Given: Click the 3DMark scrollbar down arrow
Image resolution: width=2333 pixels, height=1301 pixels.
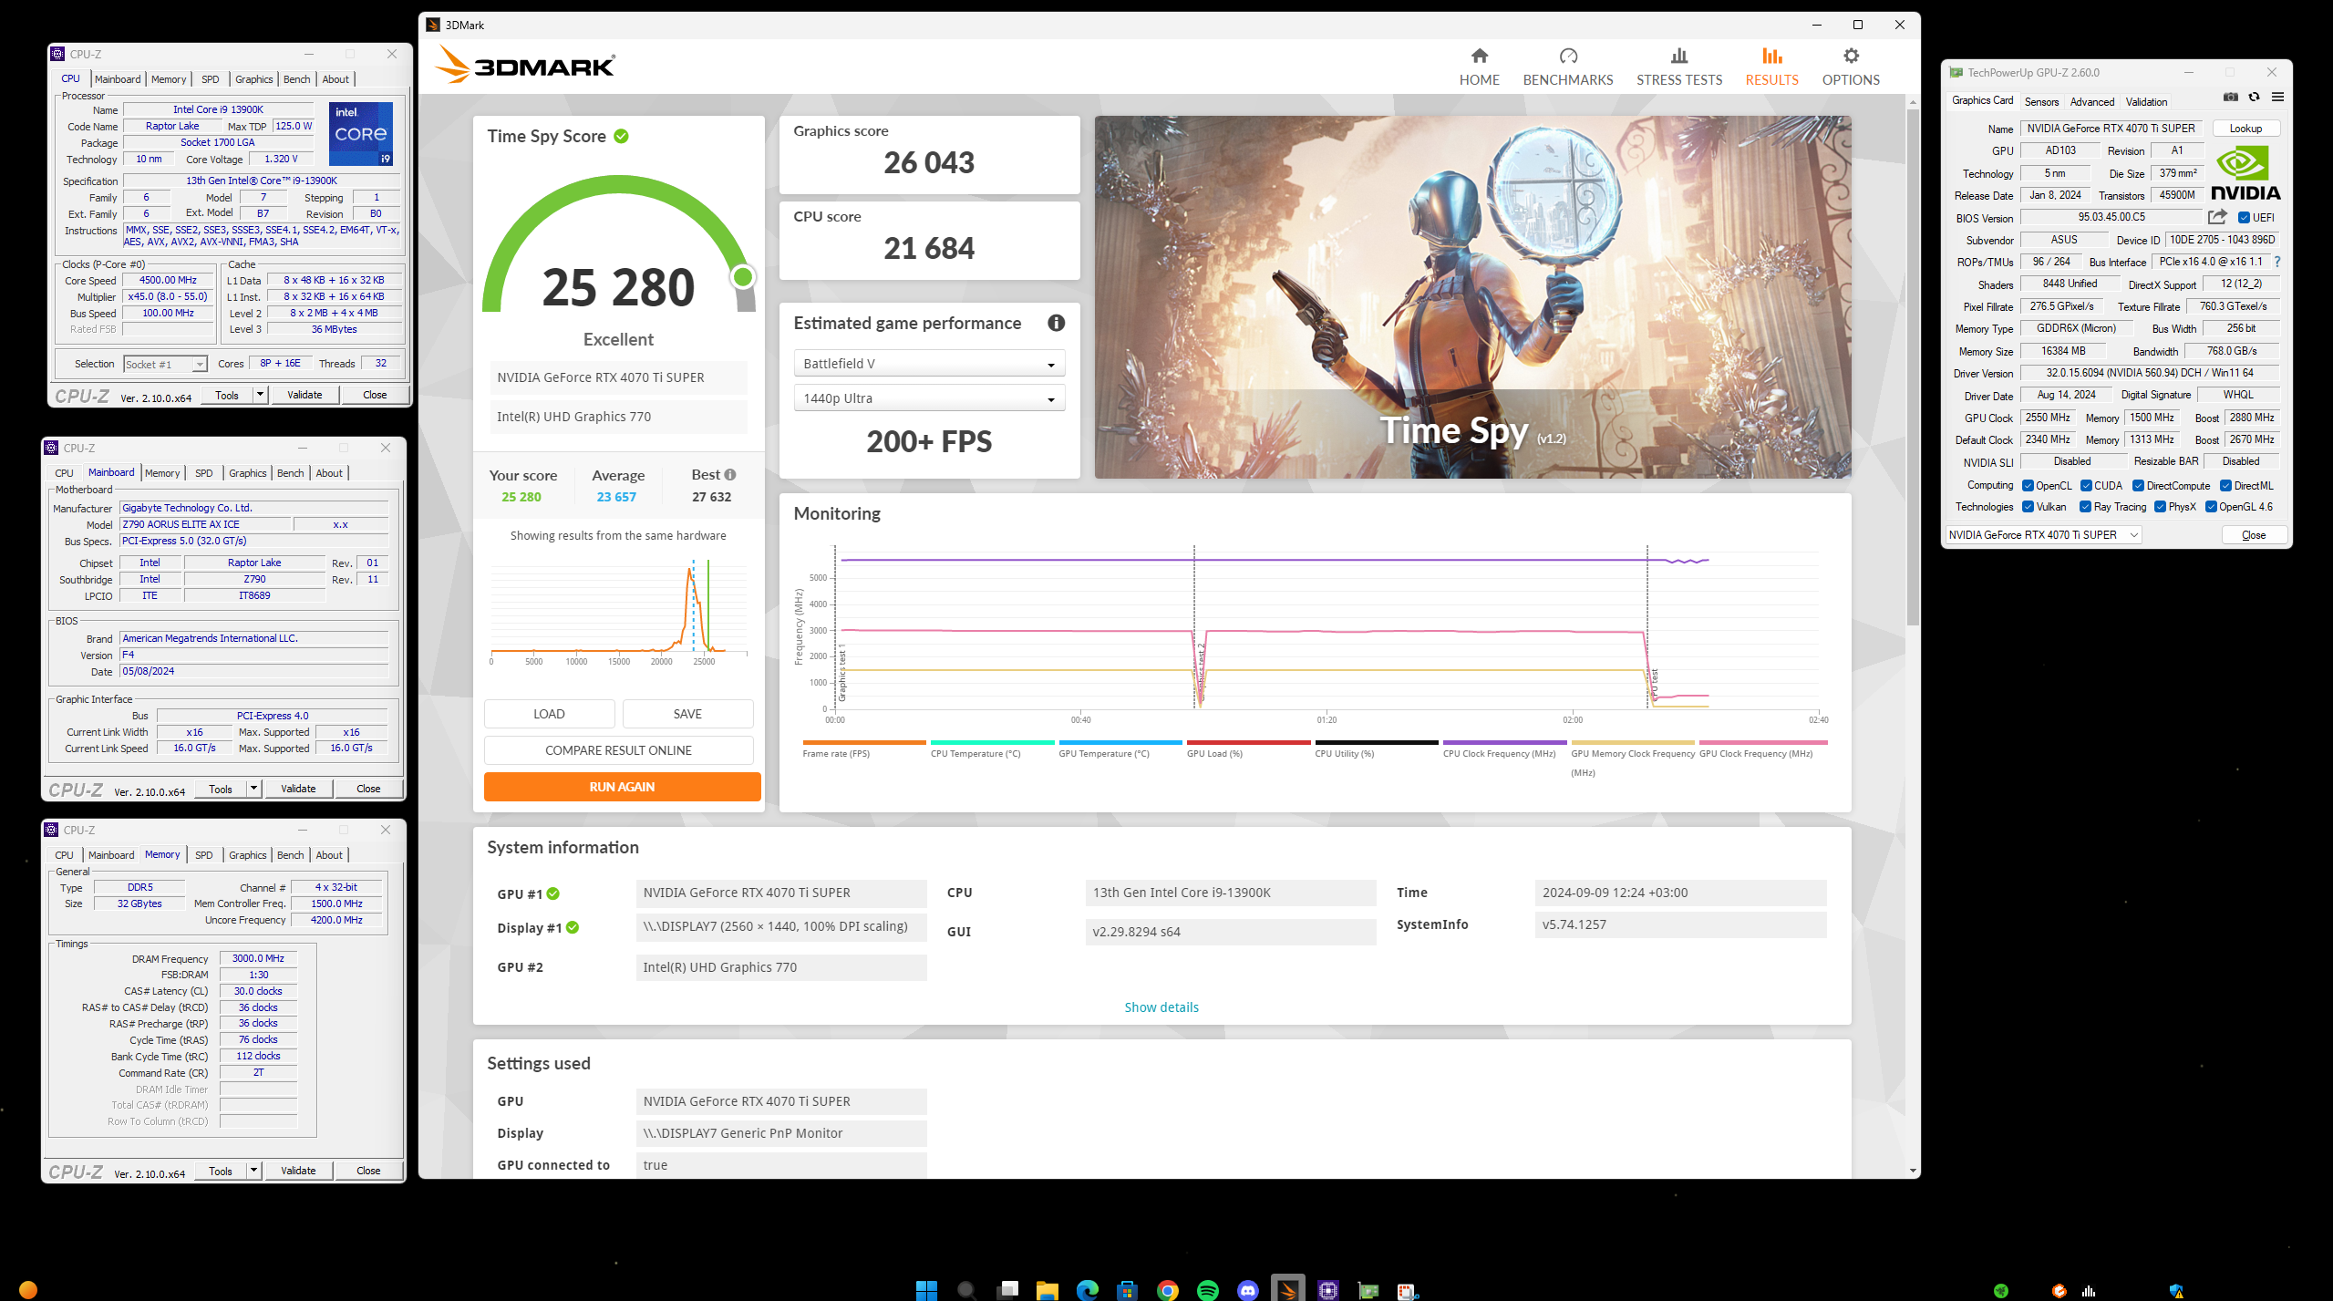Looking at the screenshot, I should click(1912, 1171).
